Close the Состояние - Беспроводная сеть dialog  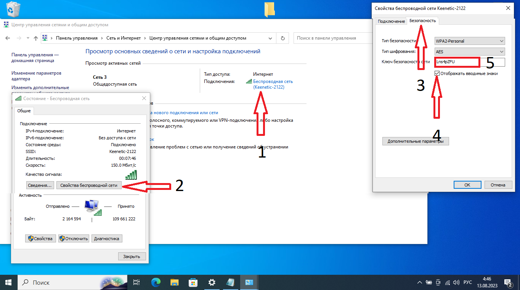[x=144, y=98]
